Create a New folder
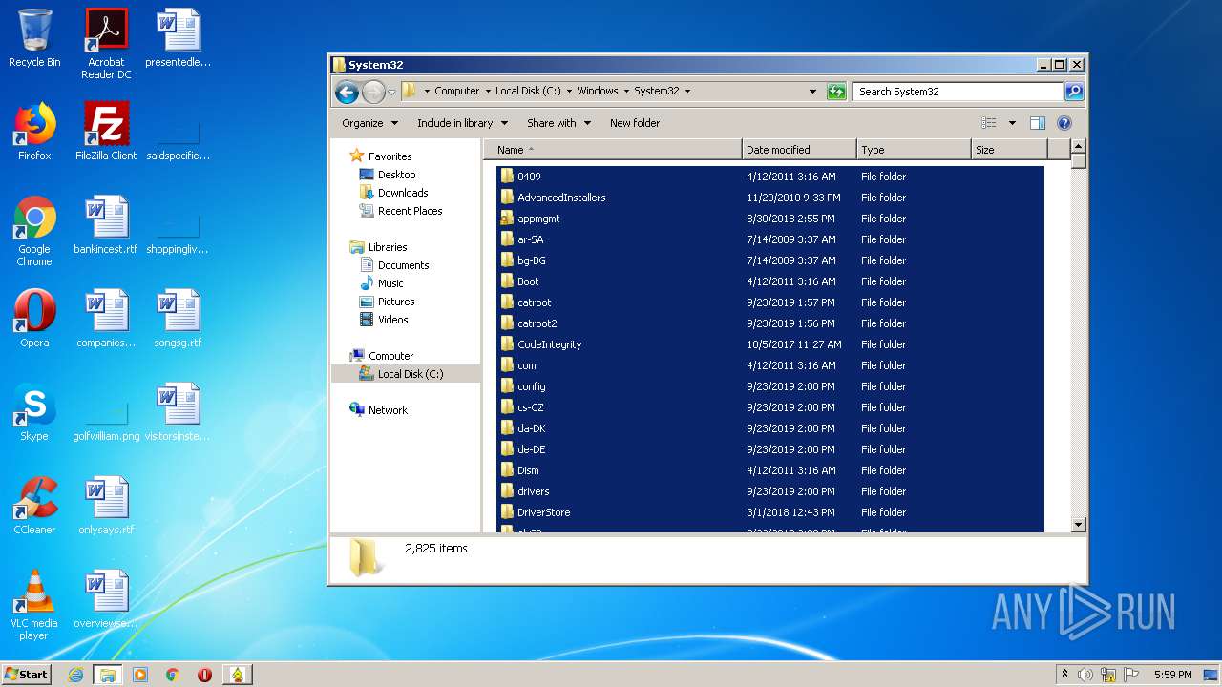This screenshot has width=1222, height=687. 635,123
